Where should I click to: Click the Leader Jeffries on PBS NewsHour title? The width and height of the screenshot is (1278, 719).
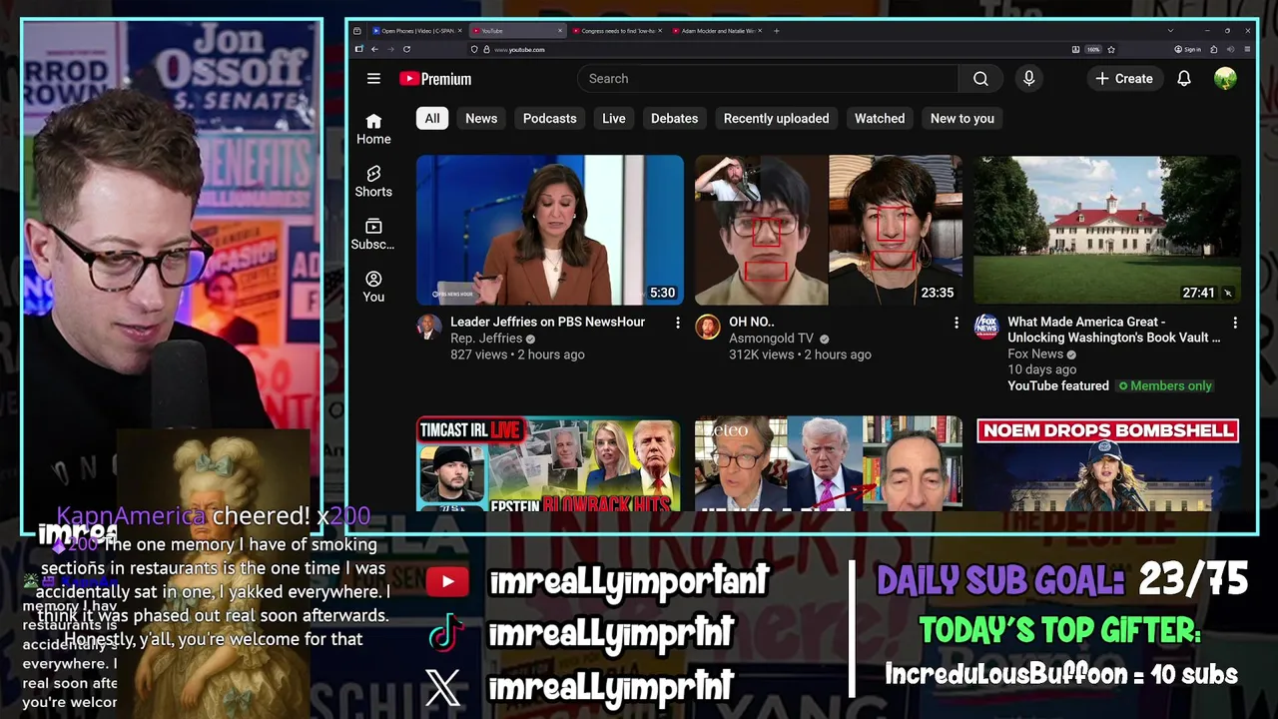tap(547, 322)
